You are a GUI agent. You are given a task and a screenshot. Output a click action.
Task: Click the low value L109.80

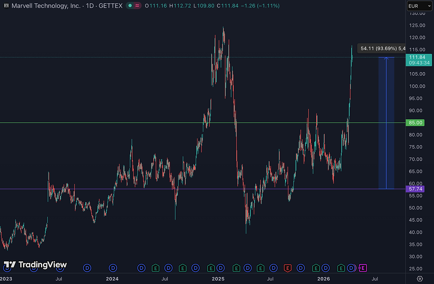[204, 6]
